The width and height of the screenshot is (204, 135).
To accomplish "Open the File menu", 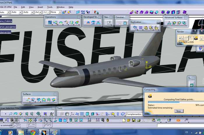I will point(15,7).
